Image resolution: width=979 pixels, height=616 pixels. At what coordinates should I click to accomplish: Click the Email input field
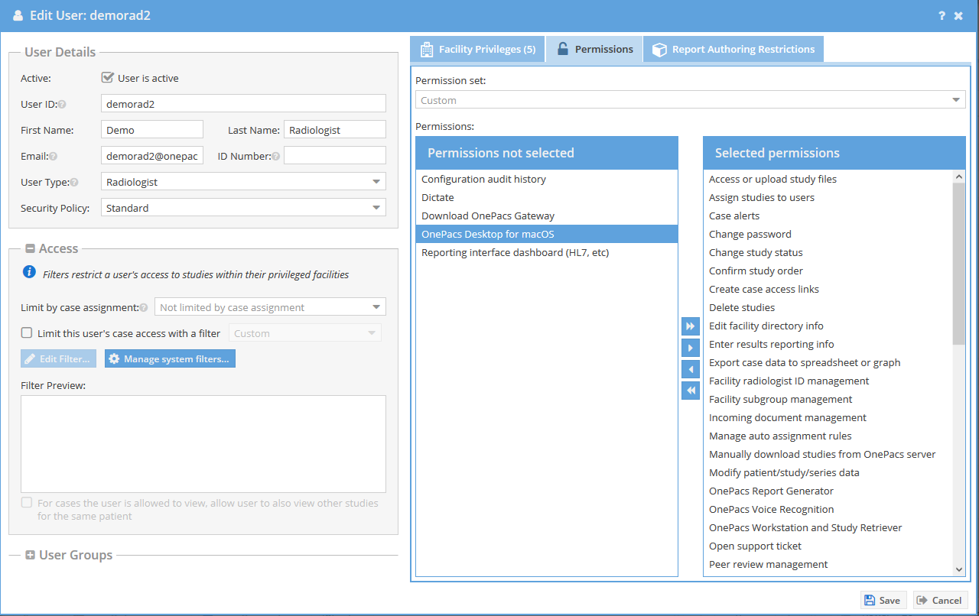[x=152, y=156]
